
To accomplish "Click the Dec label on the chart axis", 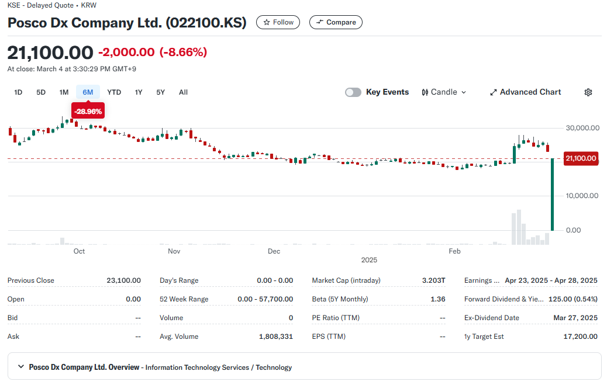I will tap(274, 251).
